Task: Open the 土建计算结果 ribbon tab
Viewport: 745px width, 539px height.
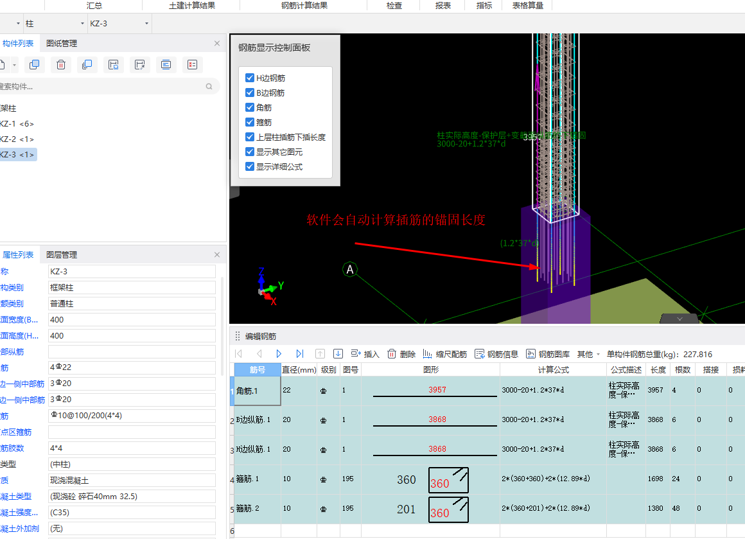Action: (192, 6)
